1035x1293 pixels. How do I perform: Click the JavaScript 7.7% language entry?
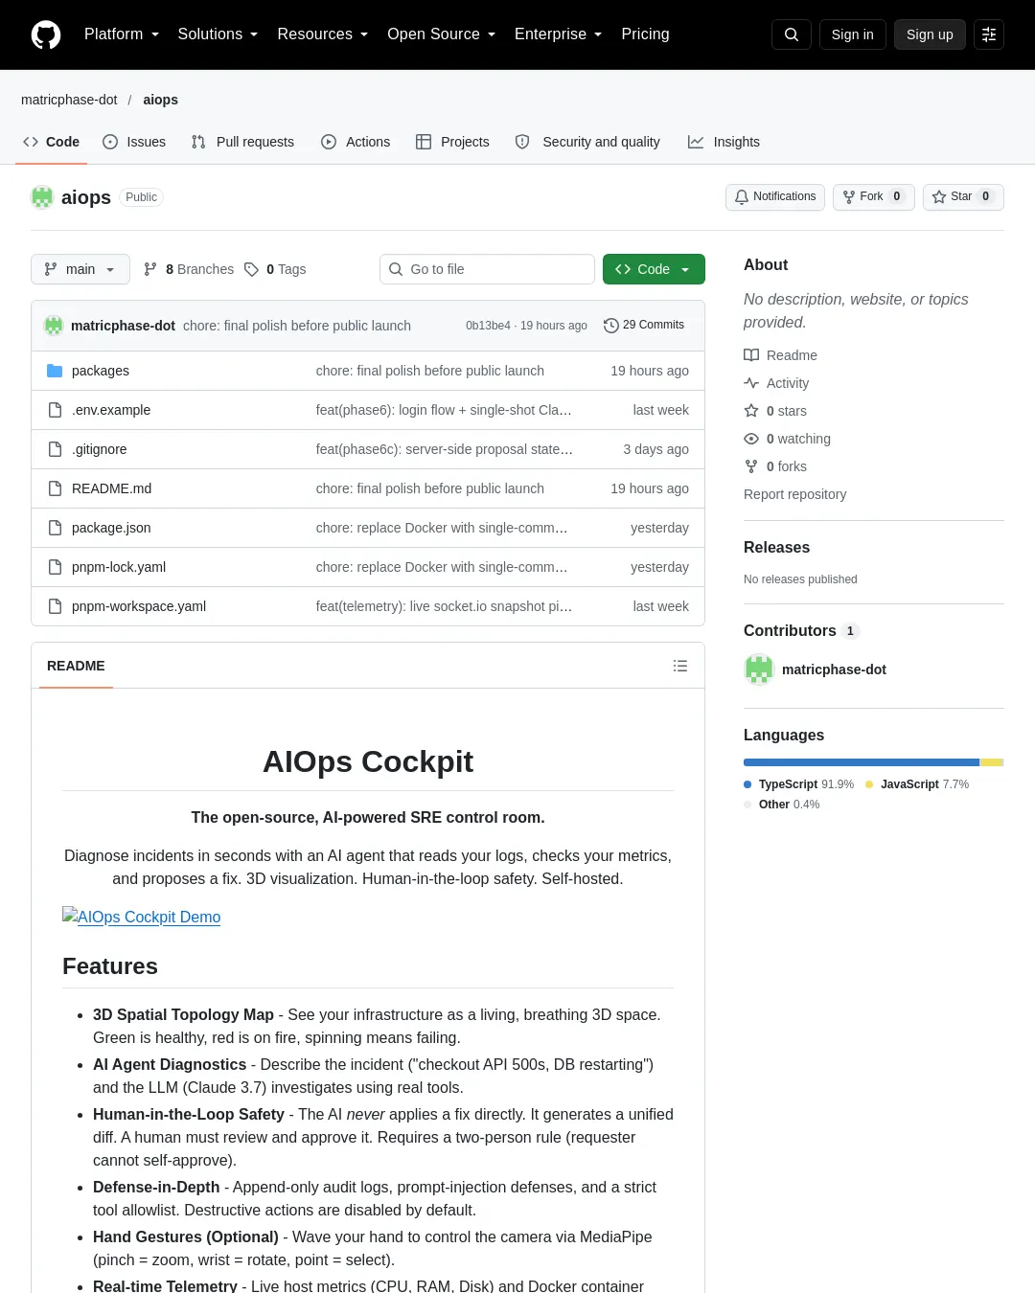917,784
